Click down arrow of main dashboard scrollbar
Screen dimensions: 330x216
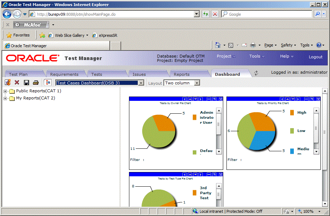325,203
